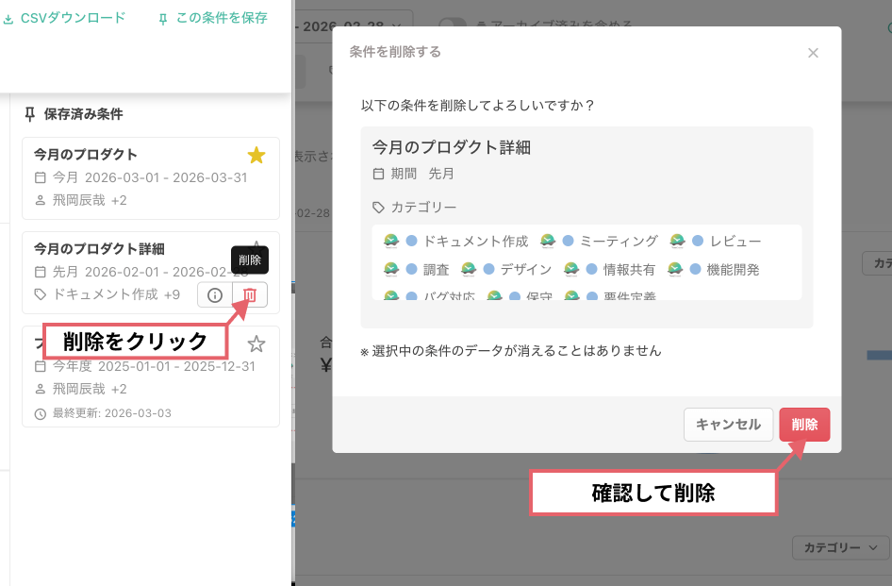Screen dimensions: 892x586
Task: Open the bottom カテゴリー dropdown
Action: pos(839,547)
